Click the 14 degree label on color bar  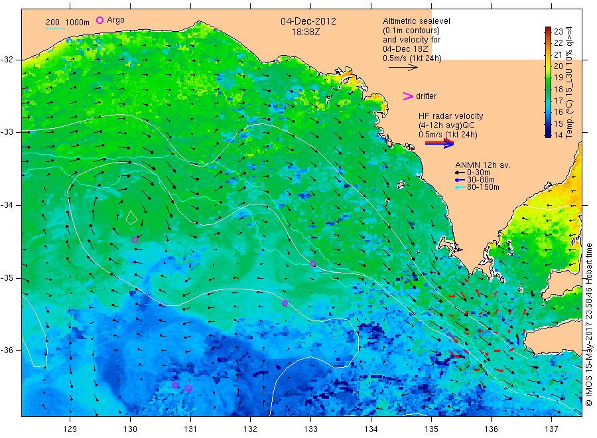coord(558,135)
